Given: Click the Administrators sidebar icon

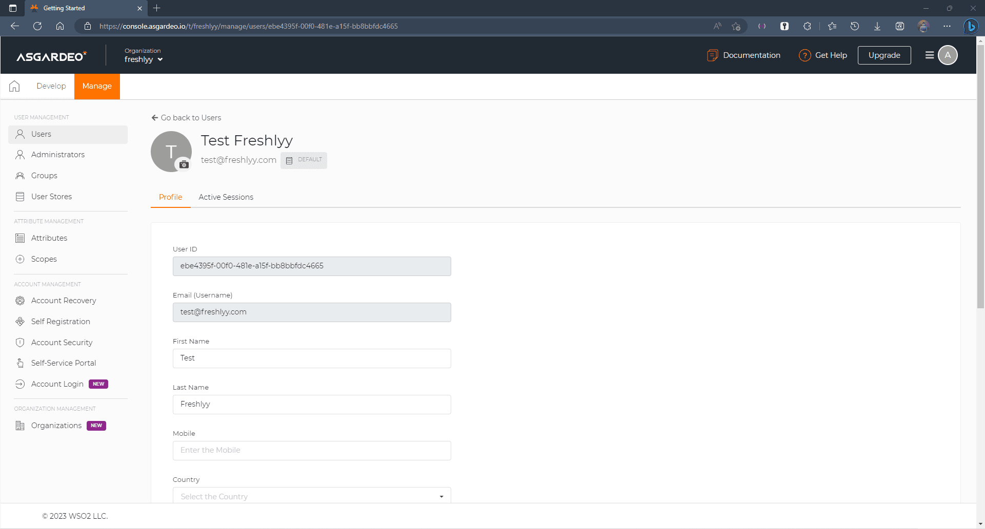Looking at the screenshot, I should coord(20,155).
